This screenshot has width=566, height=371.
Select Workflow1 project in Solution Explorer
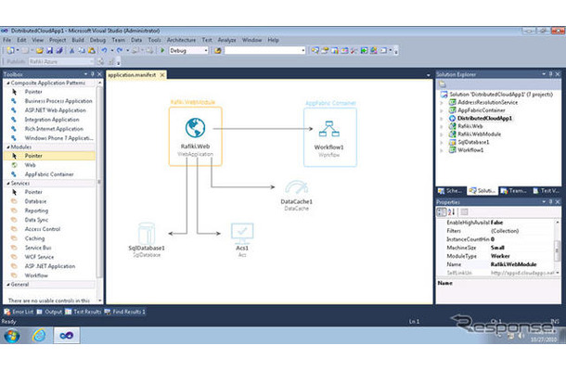(x=470, y=150)
